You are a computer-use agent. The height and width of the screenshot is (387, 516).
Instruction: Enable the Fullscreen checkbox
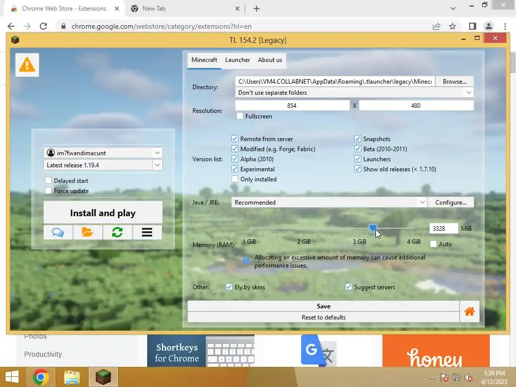[x=240, y=116]
